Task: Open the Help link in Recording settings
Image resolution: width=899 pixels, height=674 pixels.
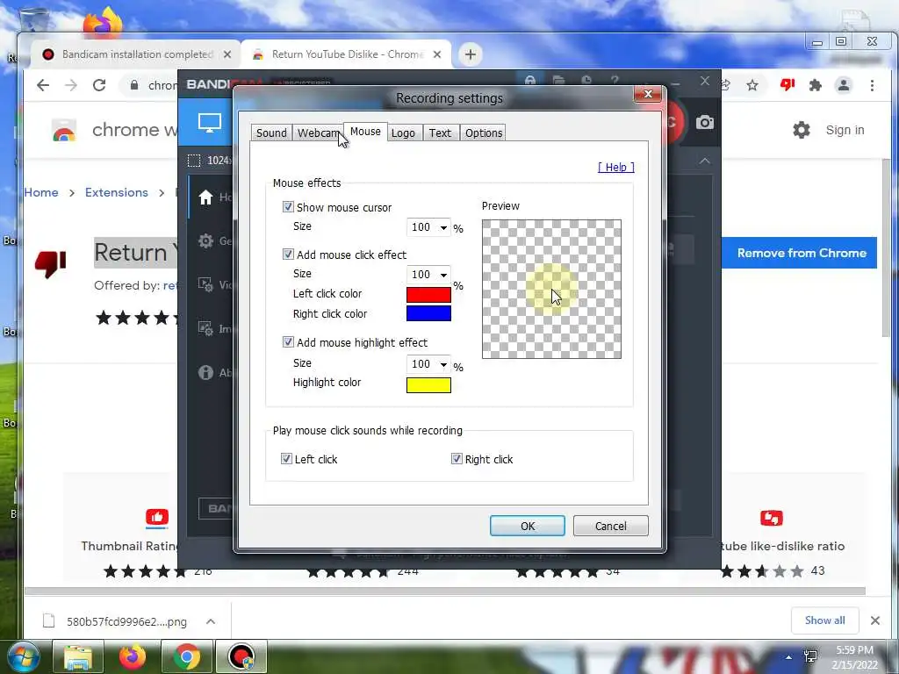Action: tap(615, 167)
